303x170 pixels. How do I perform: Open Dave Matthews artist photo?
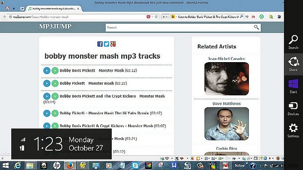226,123
